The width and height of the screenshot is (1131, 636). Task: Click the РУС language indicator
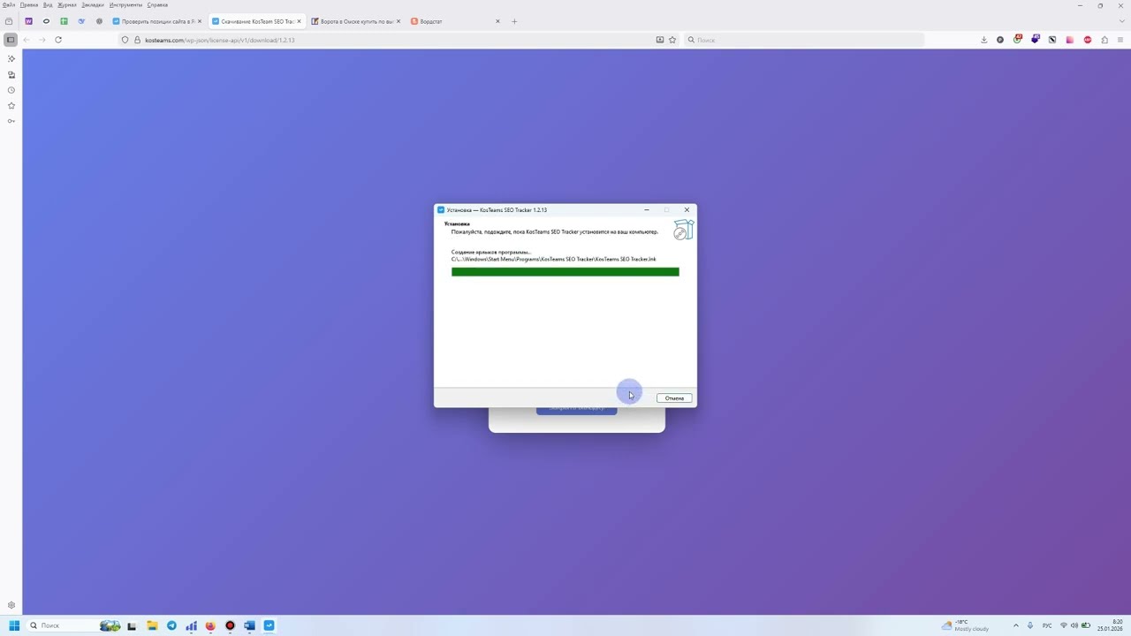1047,625
